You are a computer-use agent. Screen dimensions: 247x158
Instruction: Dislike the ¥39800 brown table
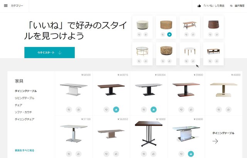(181, 109)
